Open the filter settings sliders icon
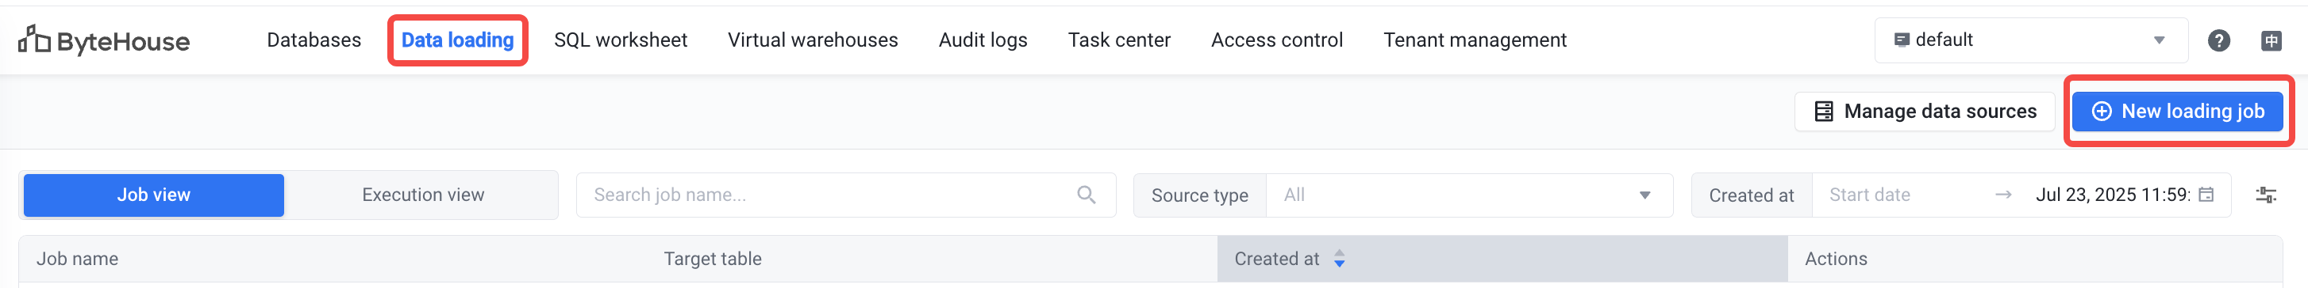The width and height of the screenshot is (2308, 288). [2266, 195]
